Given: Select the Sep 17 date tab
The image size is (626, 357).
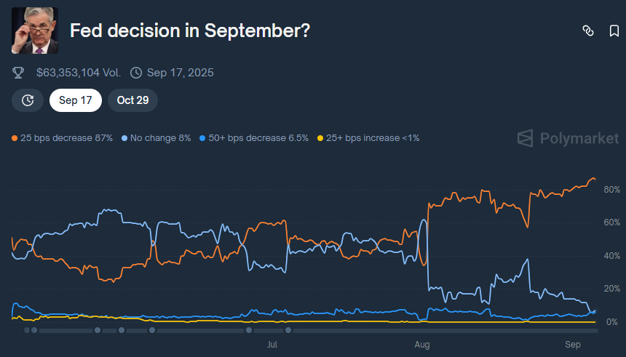Looking at the screenshot, I should (76, 100).
